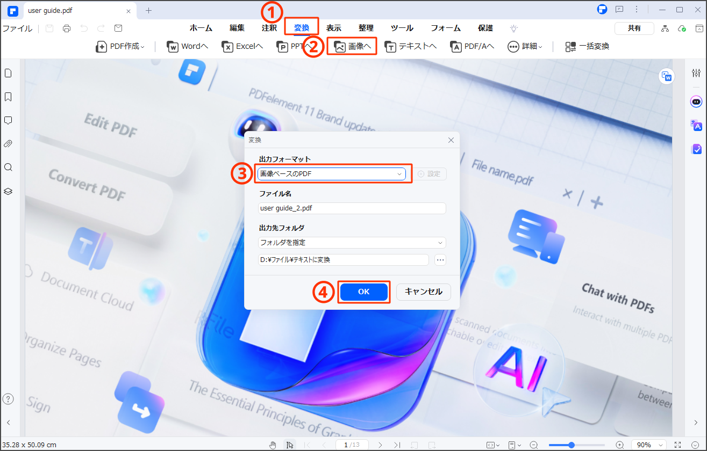Screen dimensions: 707x451
Task: Expand the status bar round chevron button
Action: 696,445
